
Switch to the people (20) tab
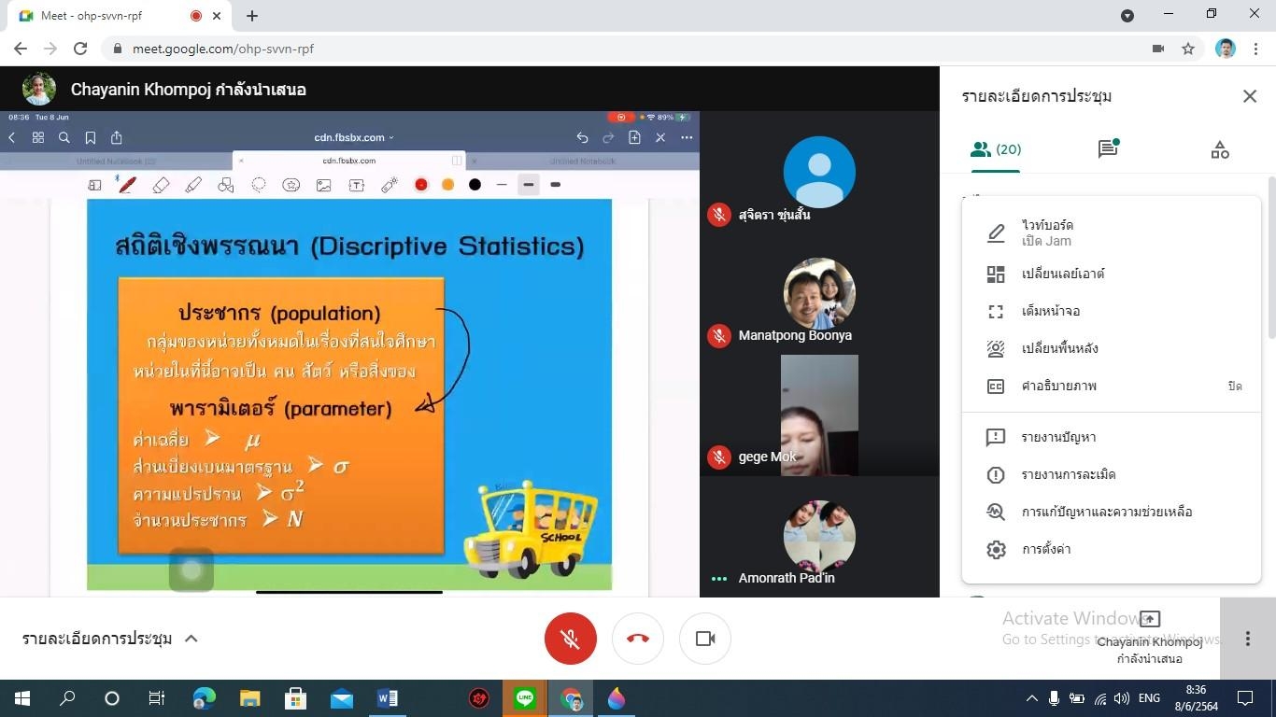[996, 149]
